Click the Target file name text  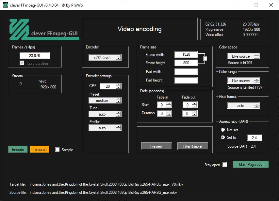point(106,184)
